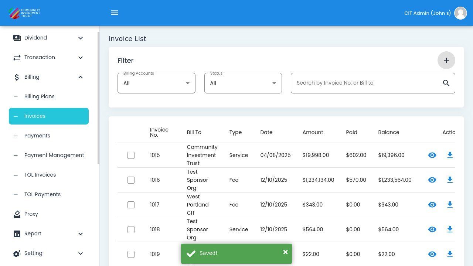The height and width of the screenshot is (266, 473).
Task: Download invoice 1018
Action: coord(450,229)
